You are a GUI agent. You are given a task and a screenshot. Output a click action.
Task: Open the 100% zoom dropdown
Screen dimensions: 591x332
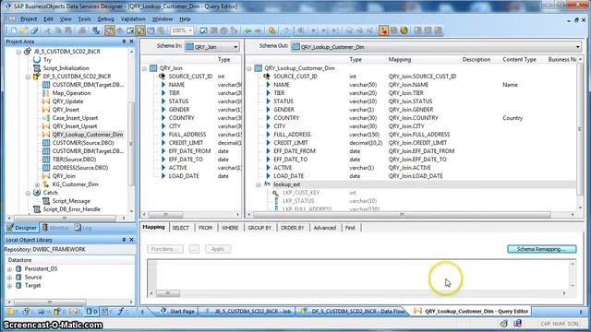tap(191, 30)
